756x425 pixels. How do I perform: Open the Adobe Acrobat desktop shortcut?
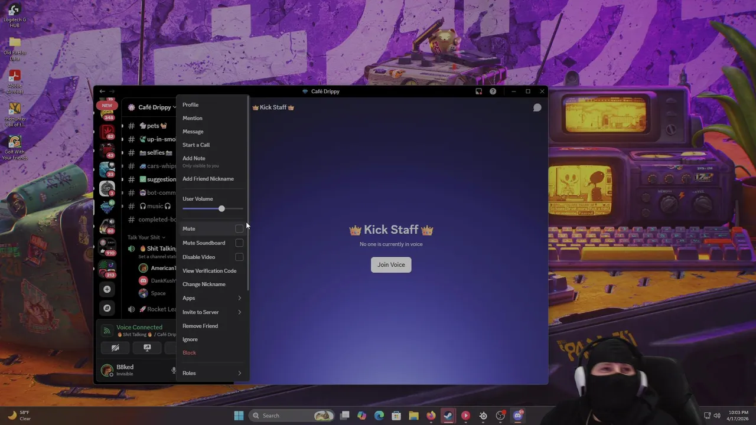[15, 81]
